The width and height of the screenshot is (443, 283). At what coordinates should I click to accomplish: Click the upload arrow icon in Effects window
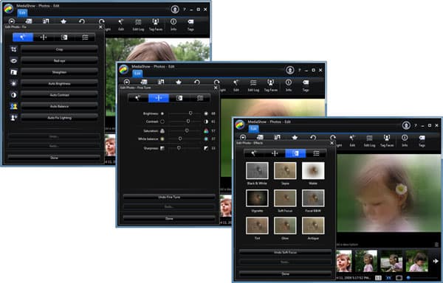coord(406,125)
